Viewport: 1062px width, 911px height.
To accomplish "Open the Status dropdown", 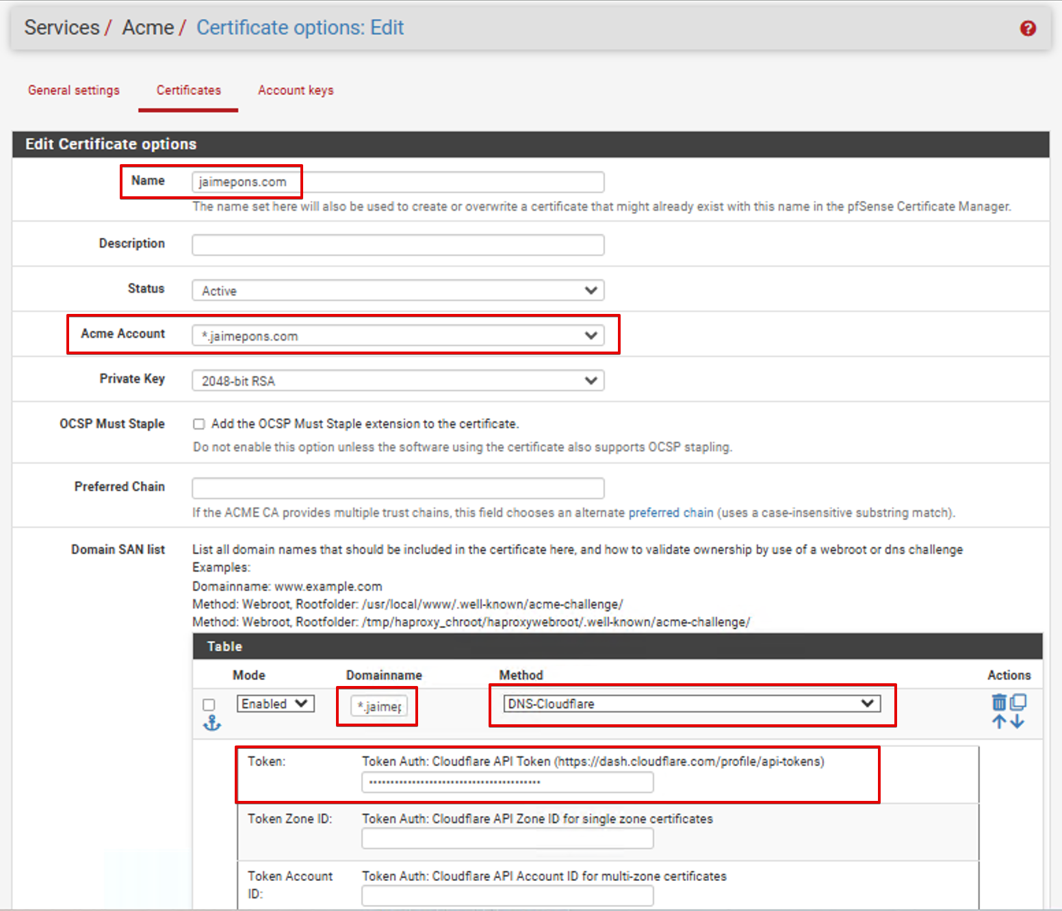I will [x=398, y=291].
